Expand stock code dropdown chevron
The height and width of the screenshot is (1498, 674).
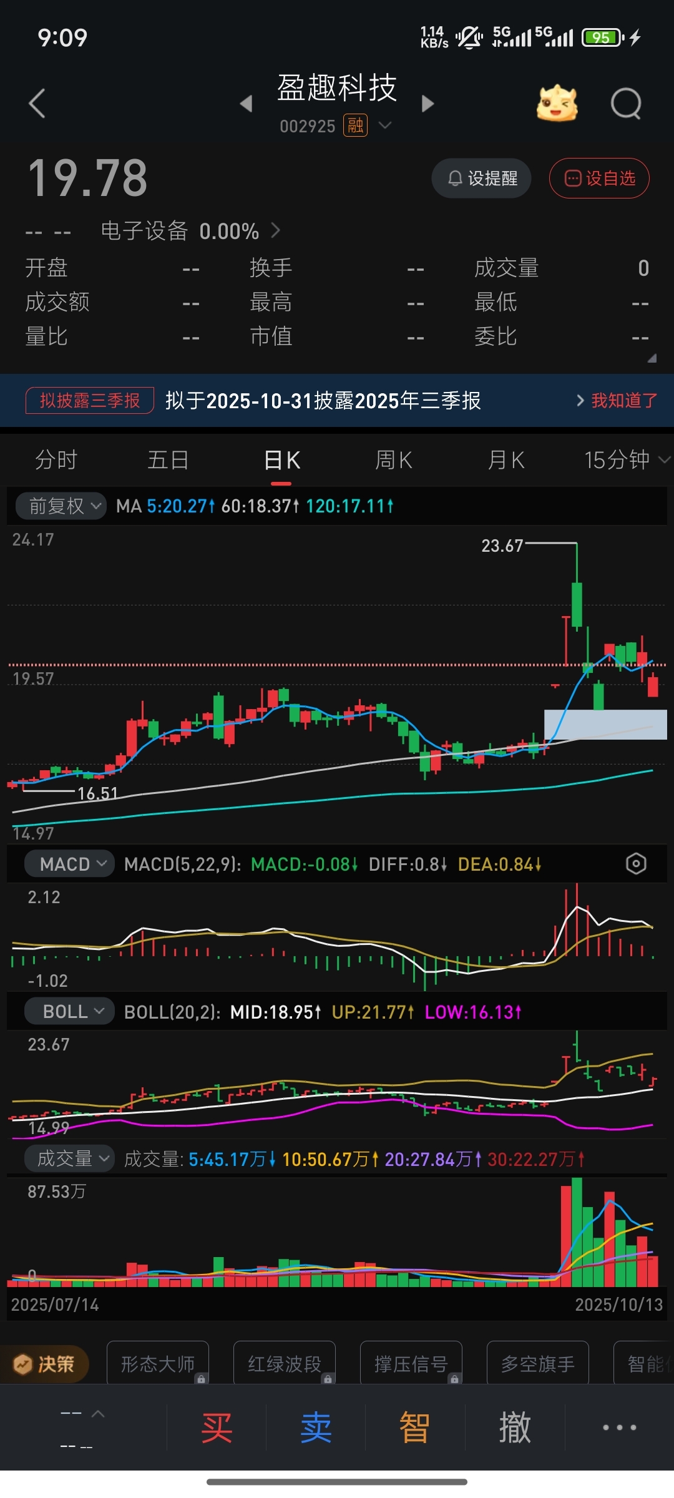[386, 125]
